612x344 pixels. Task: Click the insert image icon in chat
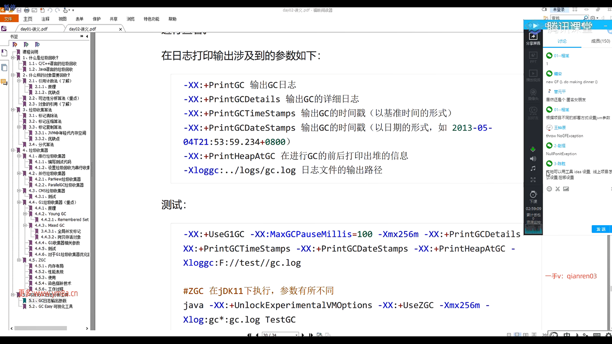click(x=566, y=189)
